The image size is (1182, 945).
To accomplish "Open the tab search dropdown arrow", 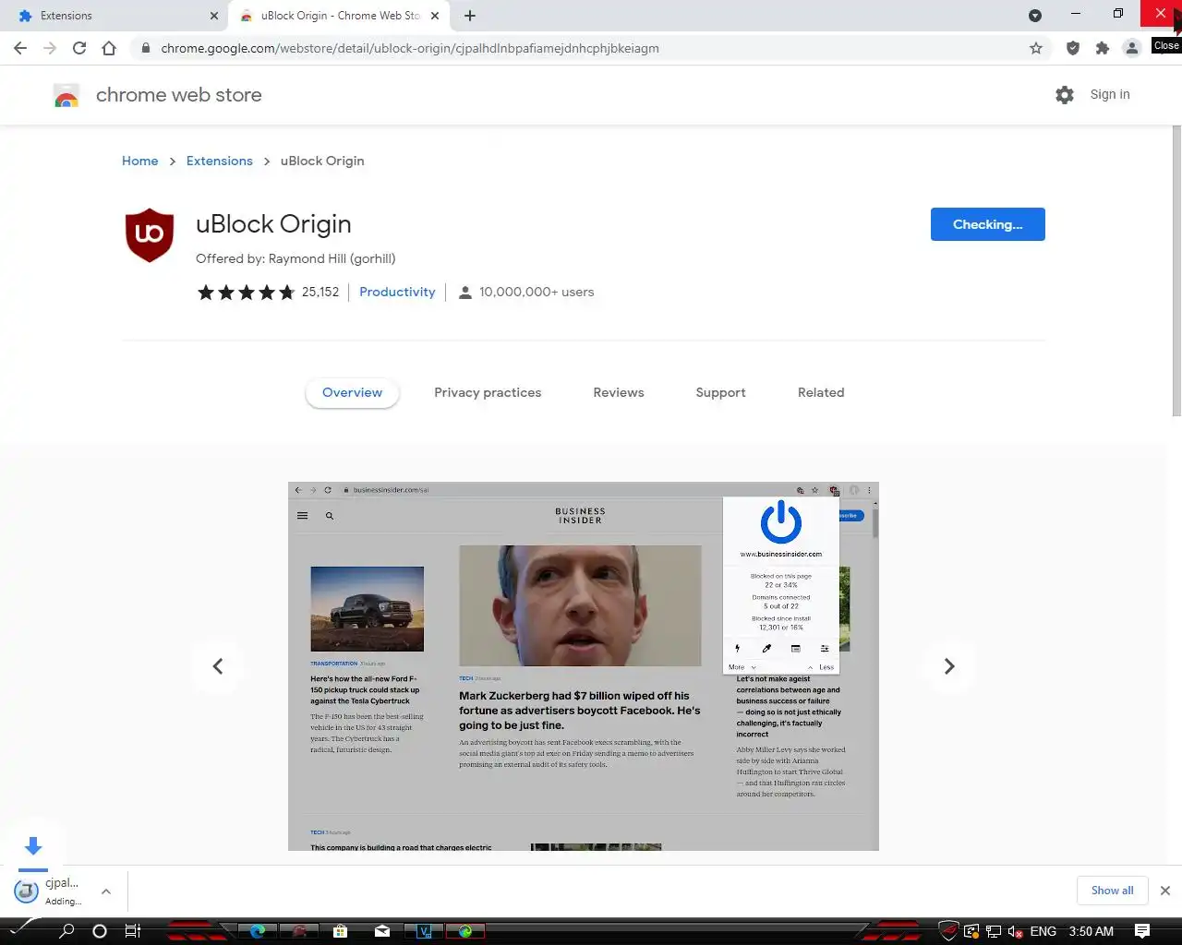I will 1035,16.
